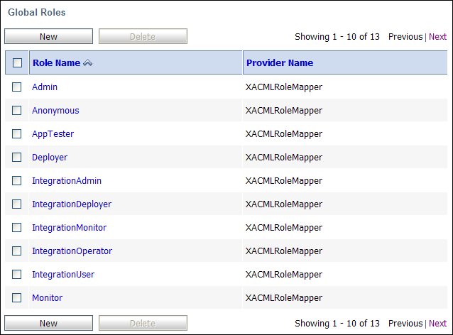Click the top Previous pagination text
453x335 pixels.
tap(405, 37)
